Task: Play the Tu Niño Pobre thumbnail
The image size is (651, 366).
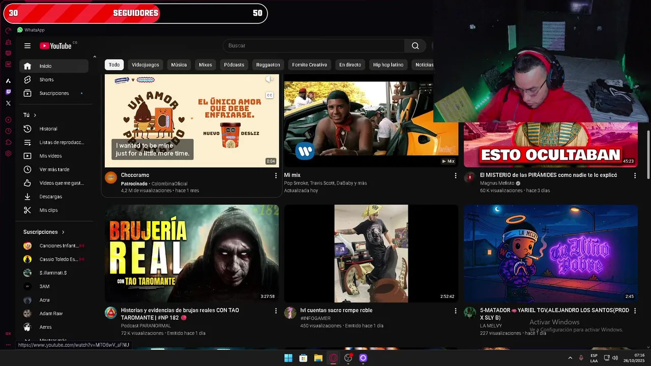Action: [550, 254]
